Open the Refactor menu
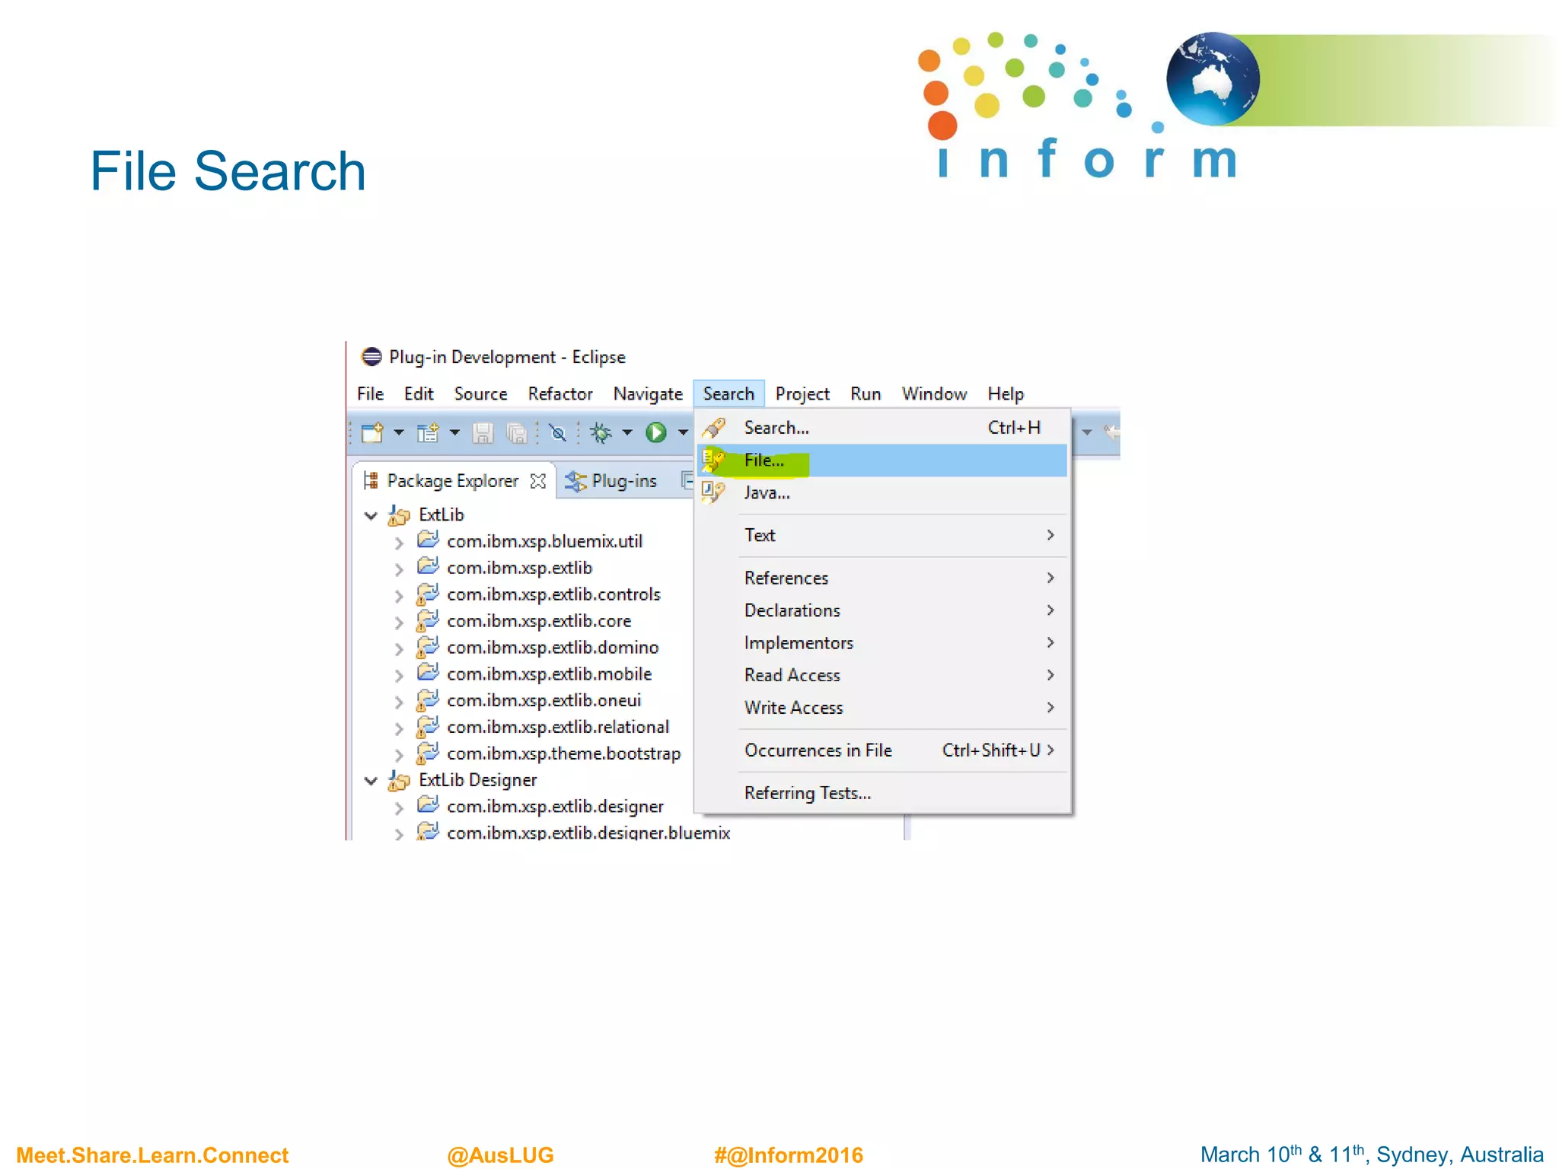This screenshot has height=1169, width=1559. 560,393
